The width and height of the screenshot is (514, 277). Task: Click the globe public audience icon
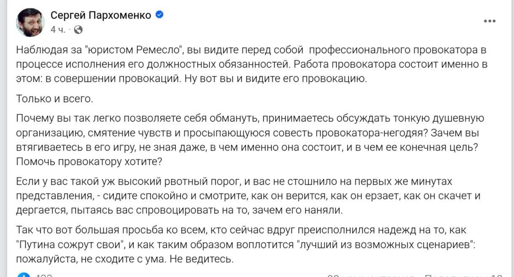pos(78,30)
